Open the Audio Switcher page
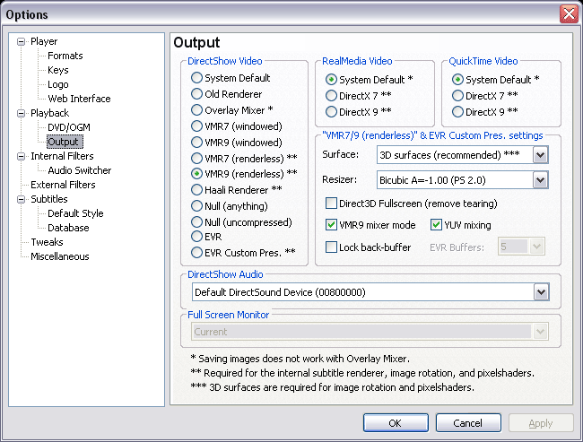This screenshot has width=583, height=442. tap(80, 170)
